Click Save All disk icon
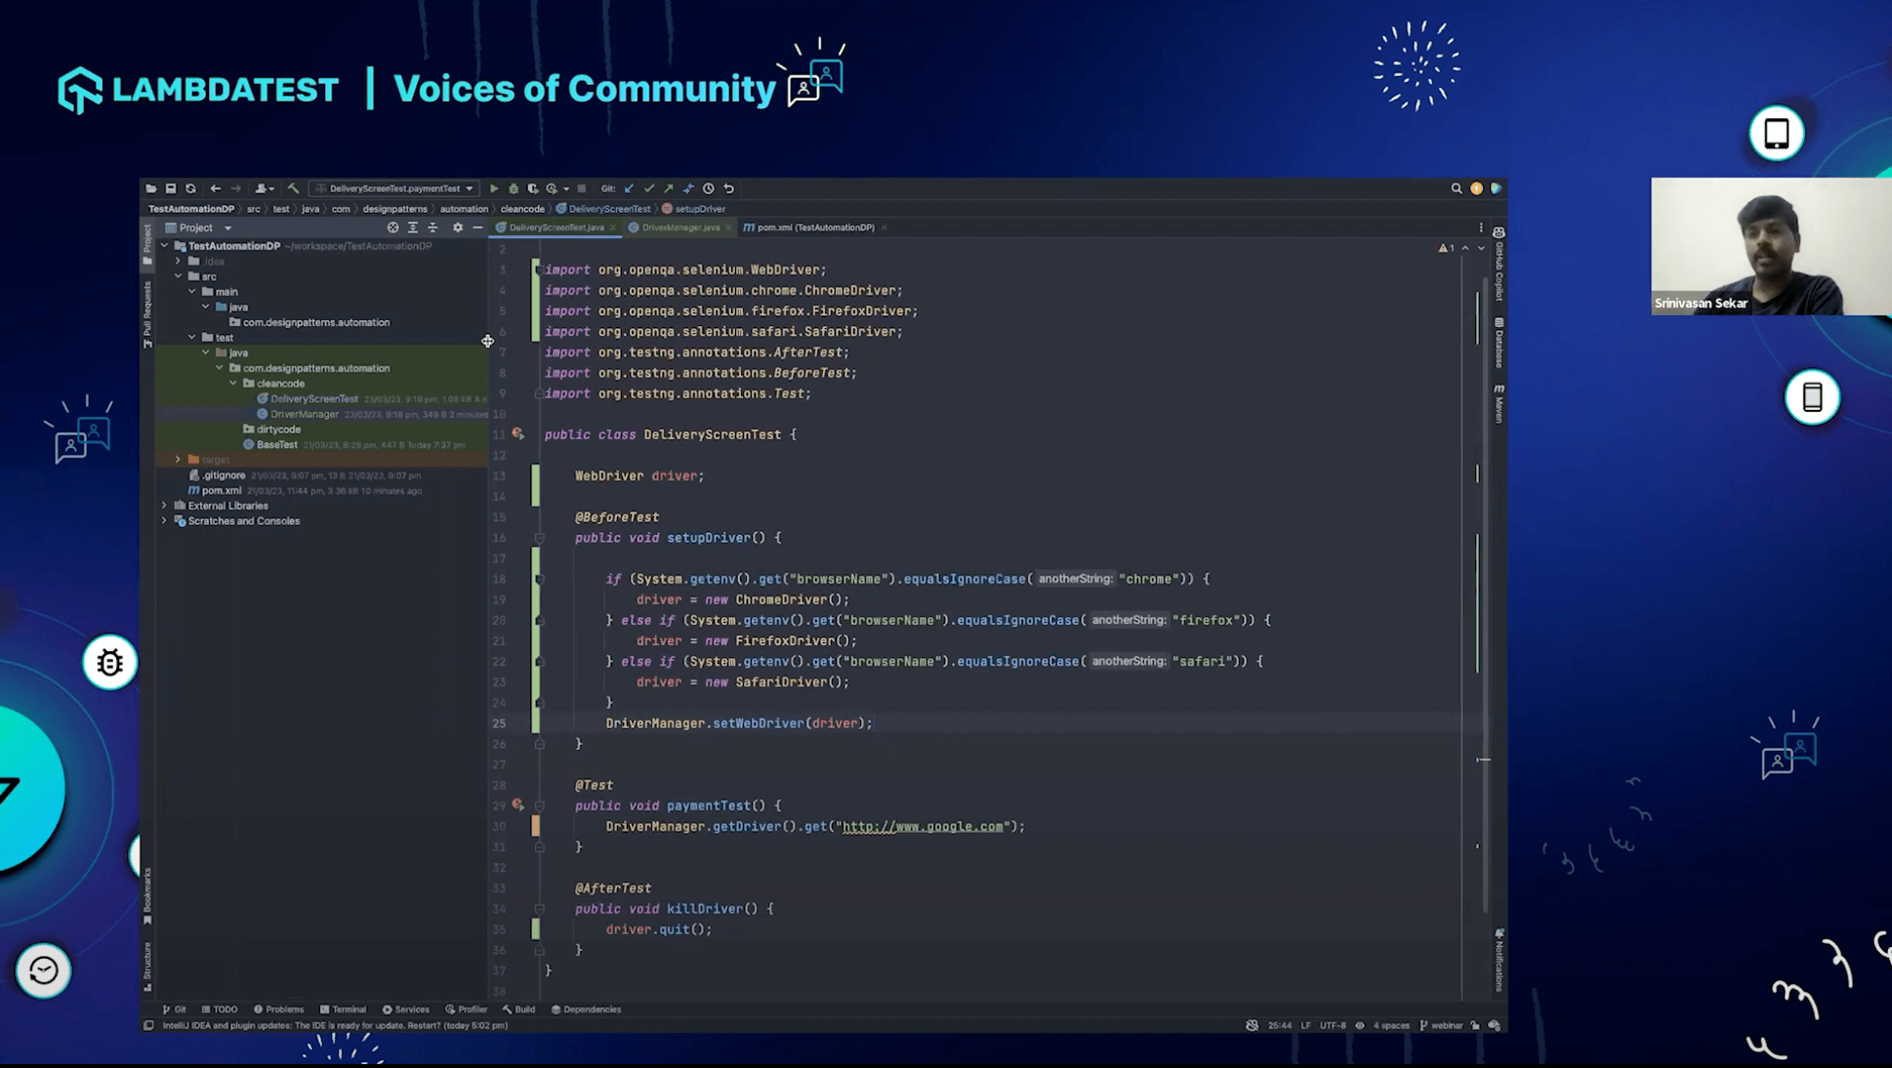 tap(171, 188)
